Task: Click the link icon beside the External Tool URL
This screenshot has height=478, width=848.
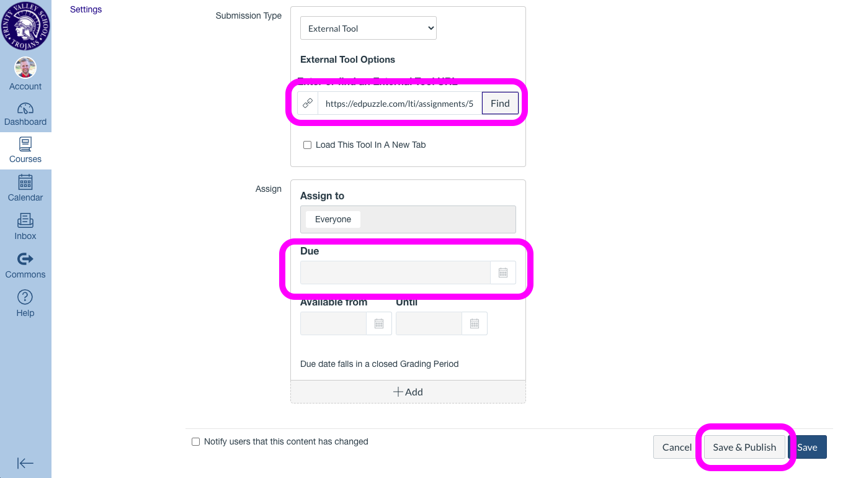Action: pyautogui.click(x=308, y=103)
